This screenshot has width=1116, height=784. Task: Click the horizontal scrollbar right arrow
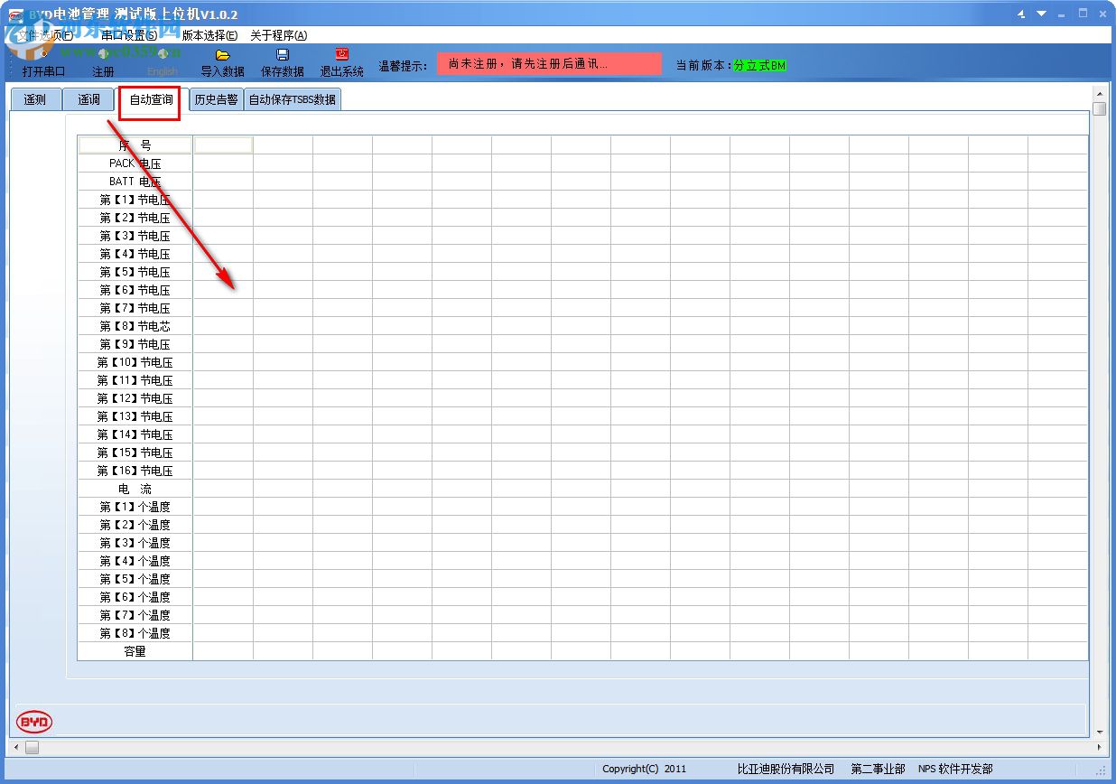click(x=1099, y=747)
